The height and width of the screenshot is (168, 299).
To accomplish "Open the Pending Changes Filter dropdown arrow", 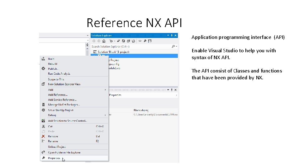I will [x=115, y=41].
